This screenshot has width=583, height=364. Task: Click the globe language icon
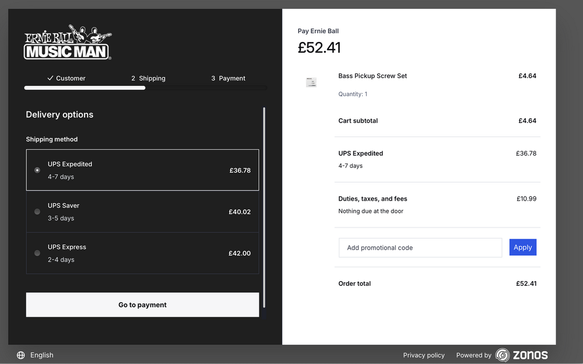21,355
